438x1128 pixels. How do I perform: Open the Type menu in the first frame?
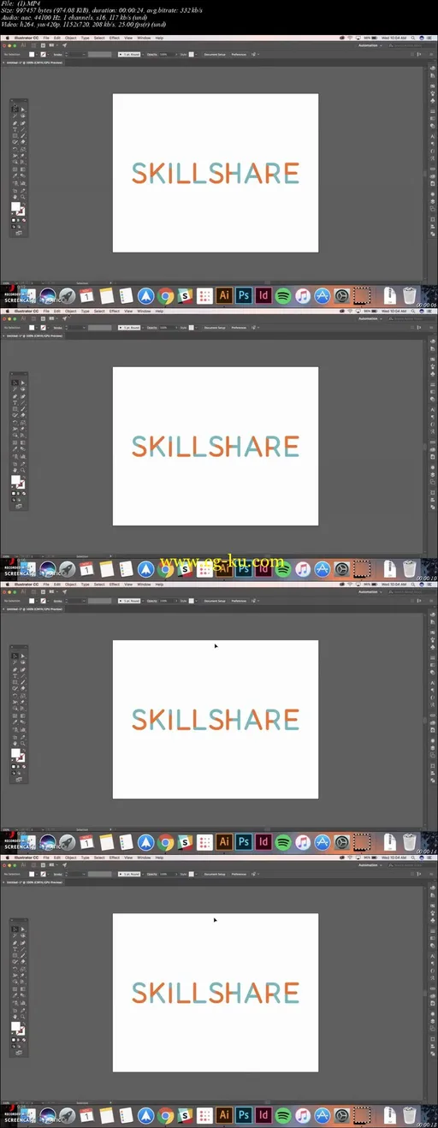point(85,38)
